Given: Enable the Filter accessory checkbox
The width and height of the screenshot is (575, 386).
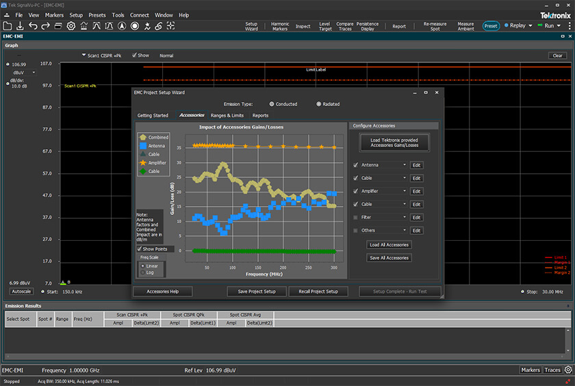Looking at the screenshot, I should click(x=355, y=218).
